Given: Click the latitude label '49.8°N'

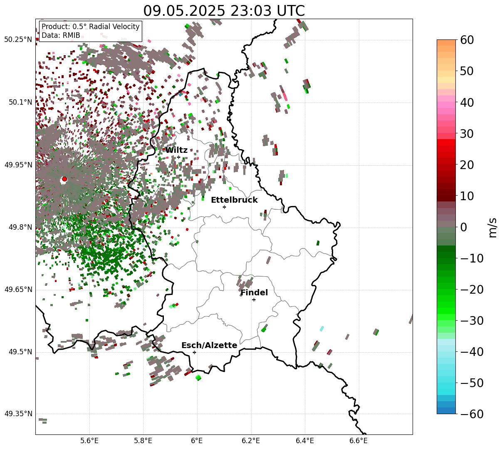Looking at the screenshot, I should [20, 227].
